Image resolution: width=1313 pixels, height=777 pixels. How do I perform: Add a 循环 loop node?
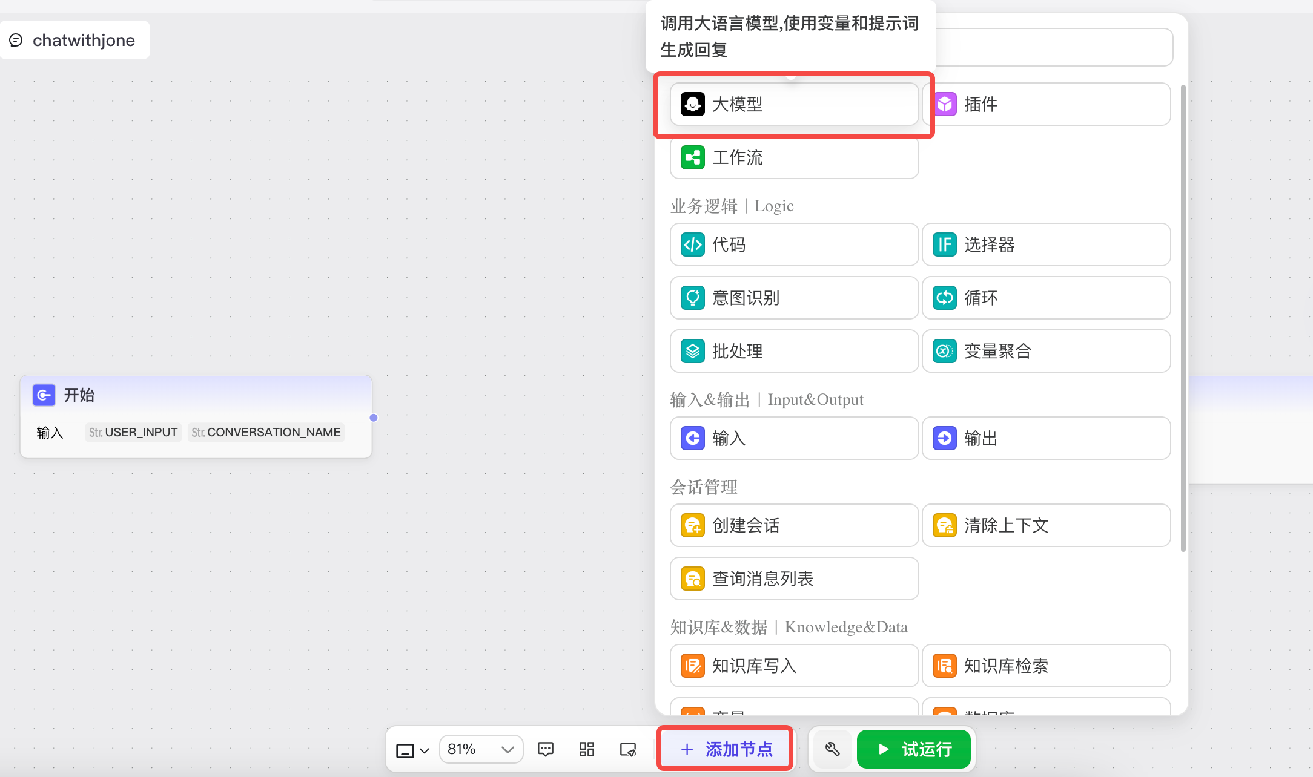click(1046, 298)
